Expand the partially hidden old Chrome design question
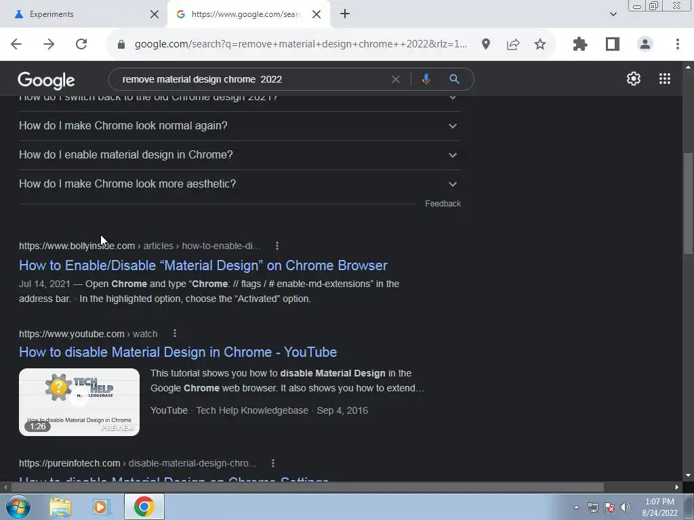This screenshot has height=520, width=694. click(239, 103)
